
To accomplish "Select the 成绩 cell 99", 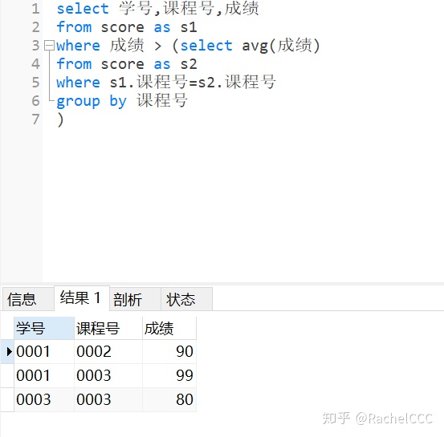I will pyautogui.click(x=169, y=375).
